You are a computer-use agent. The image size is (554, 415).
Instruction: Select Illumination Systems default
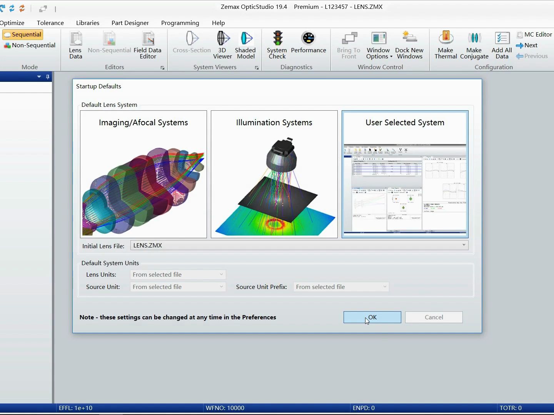274,174
